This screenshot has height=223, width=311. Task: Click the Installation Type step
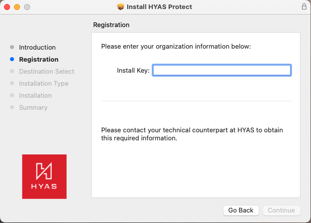click(x=44, y=83)
